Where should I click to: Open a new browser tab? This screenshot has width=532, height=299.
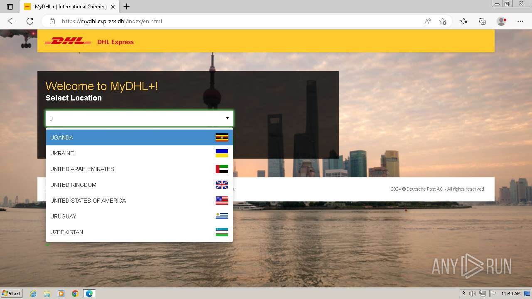127,7
